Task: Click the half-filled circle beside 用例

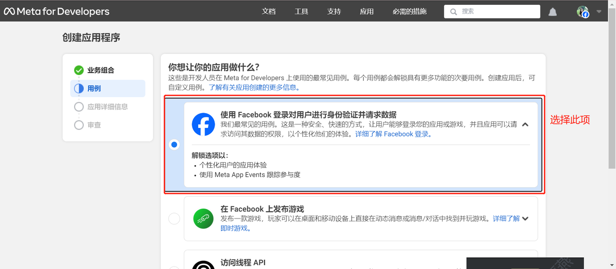Action: (x=79, y=89)
